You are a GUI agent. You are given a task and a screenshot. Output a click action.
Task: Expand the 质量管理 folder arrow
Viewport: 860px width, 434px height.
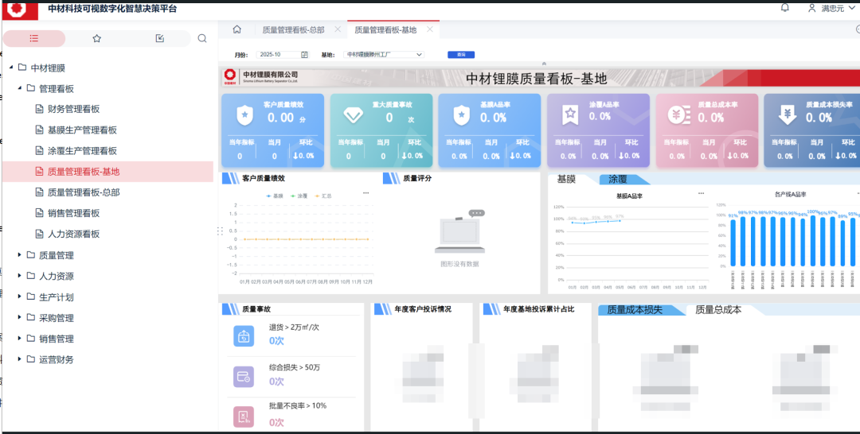pos(20,255)
